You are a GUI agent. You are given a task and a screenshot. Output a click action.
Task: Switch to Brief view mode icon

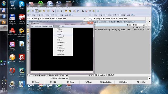(33, 11)
